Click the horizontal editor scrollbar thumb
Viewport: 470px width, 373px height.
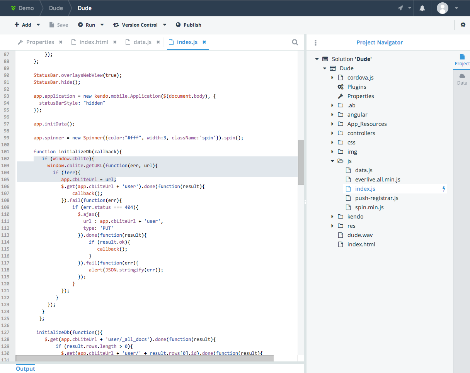click(x=145, y=358)
